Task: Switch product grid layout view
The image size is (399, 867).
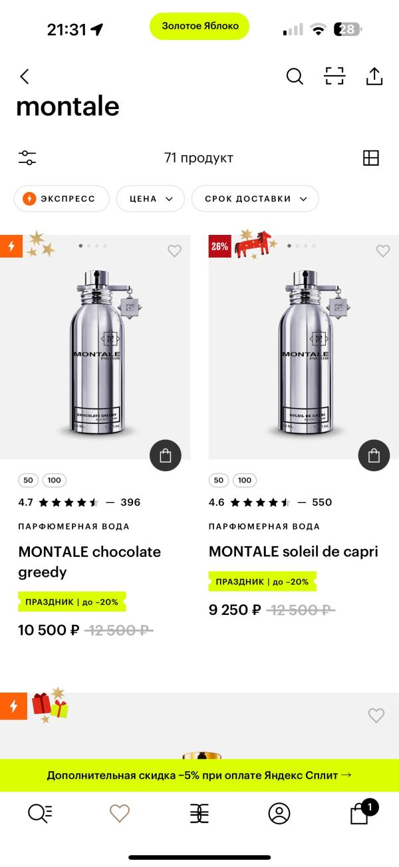Action: 370,158
